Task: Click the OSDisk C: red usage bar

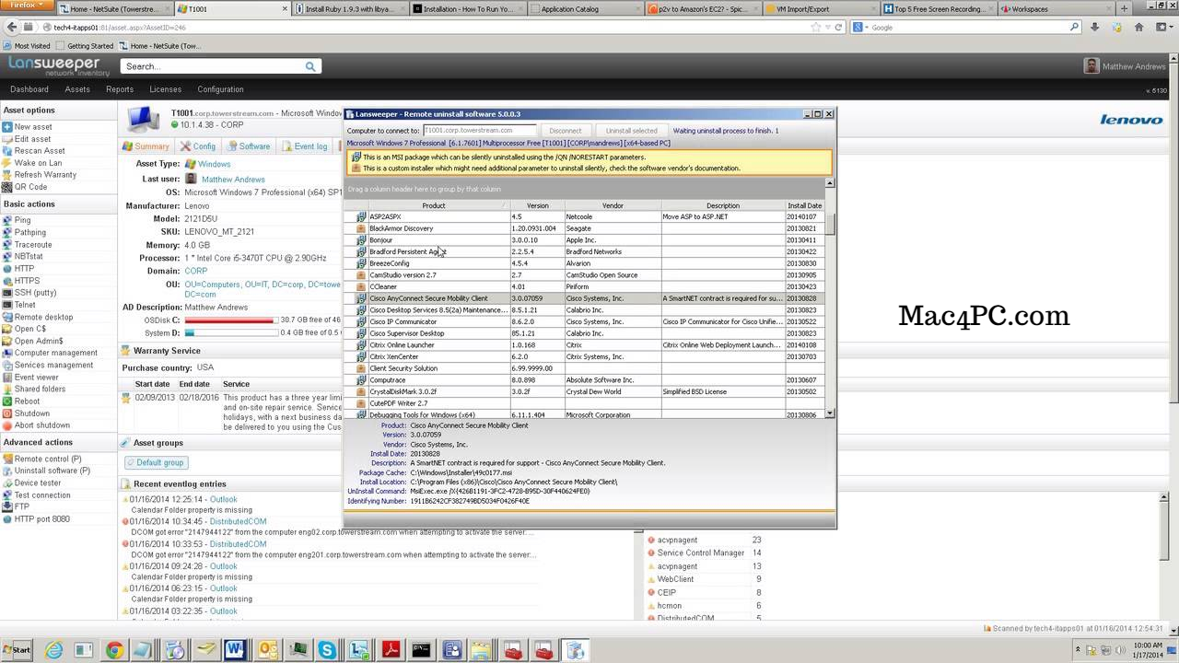Action: [230, 320]
